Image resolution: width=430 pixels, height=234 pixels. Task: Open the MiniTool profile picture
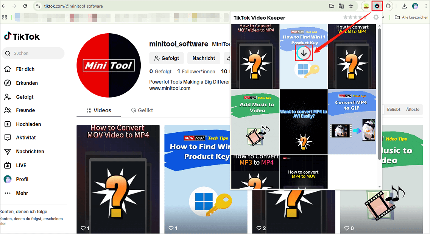pos(109,65)
